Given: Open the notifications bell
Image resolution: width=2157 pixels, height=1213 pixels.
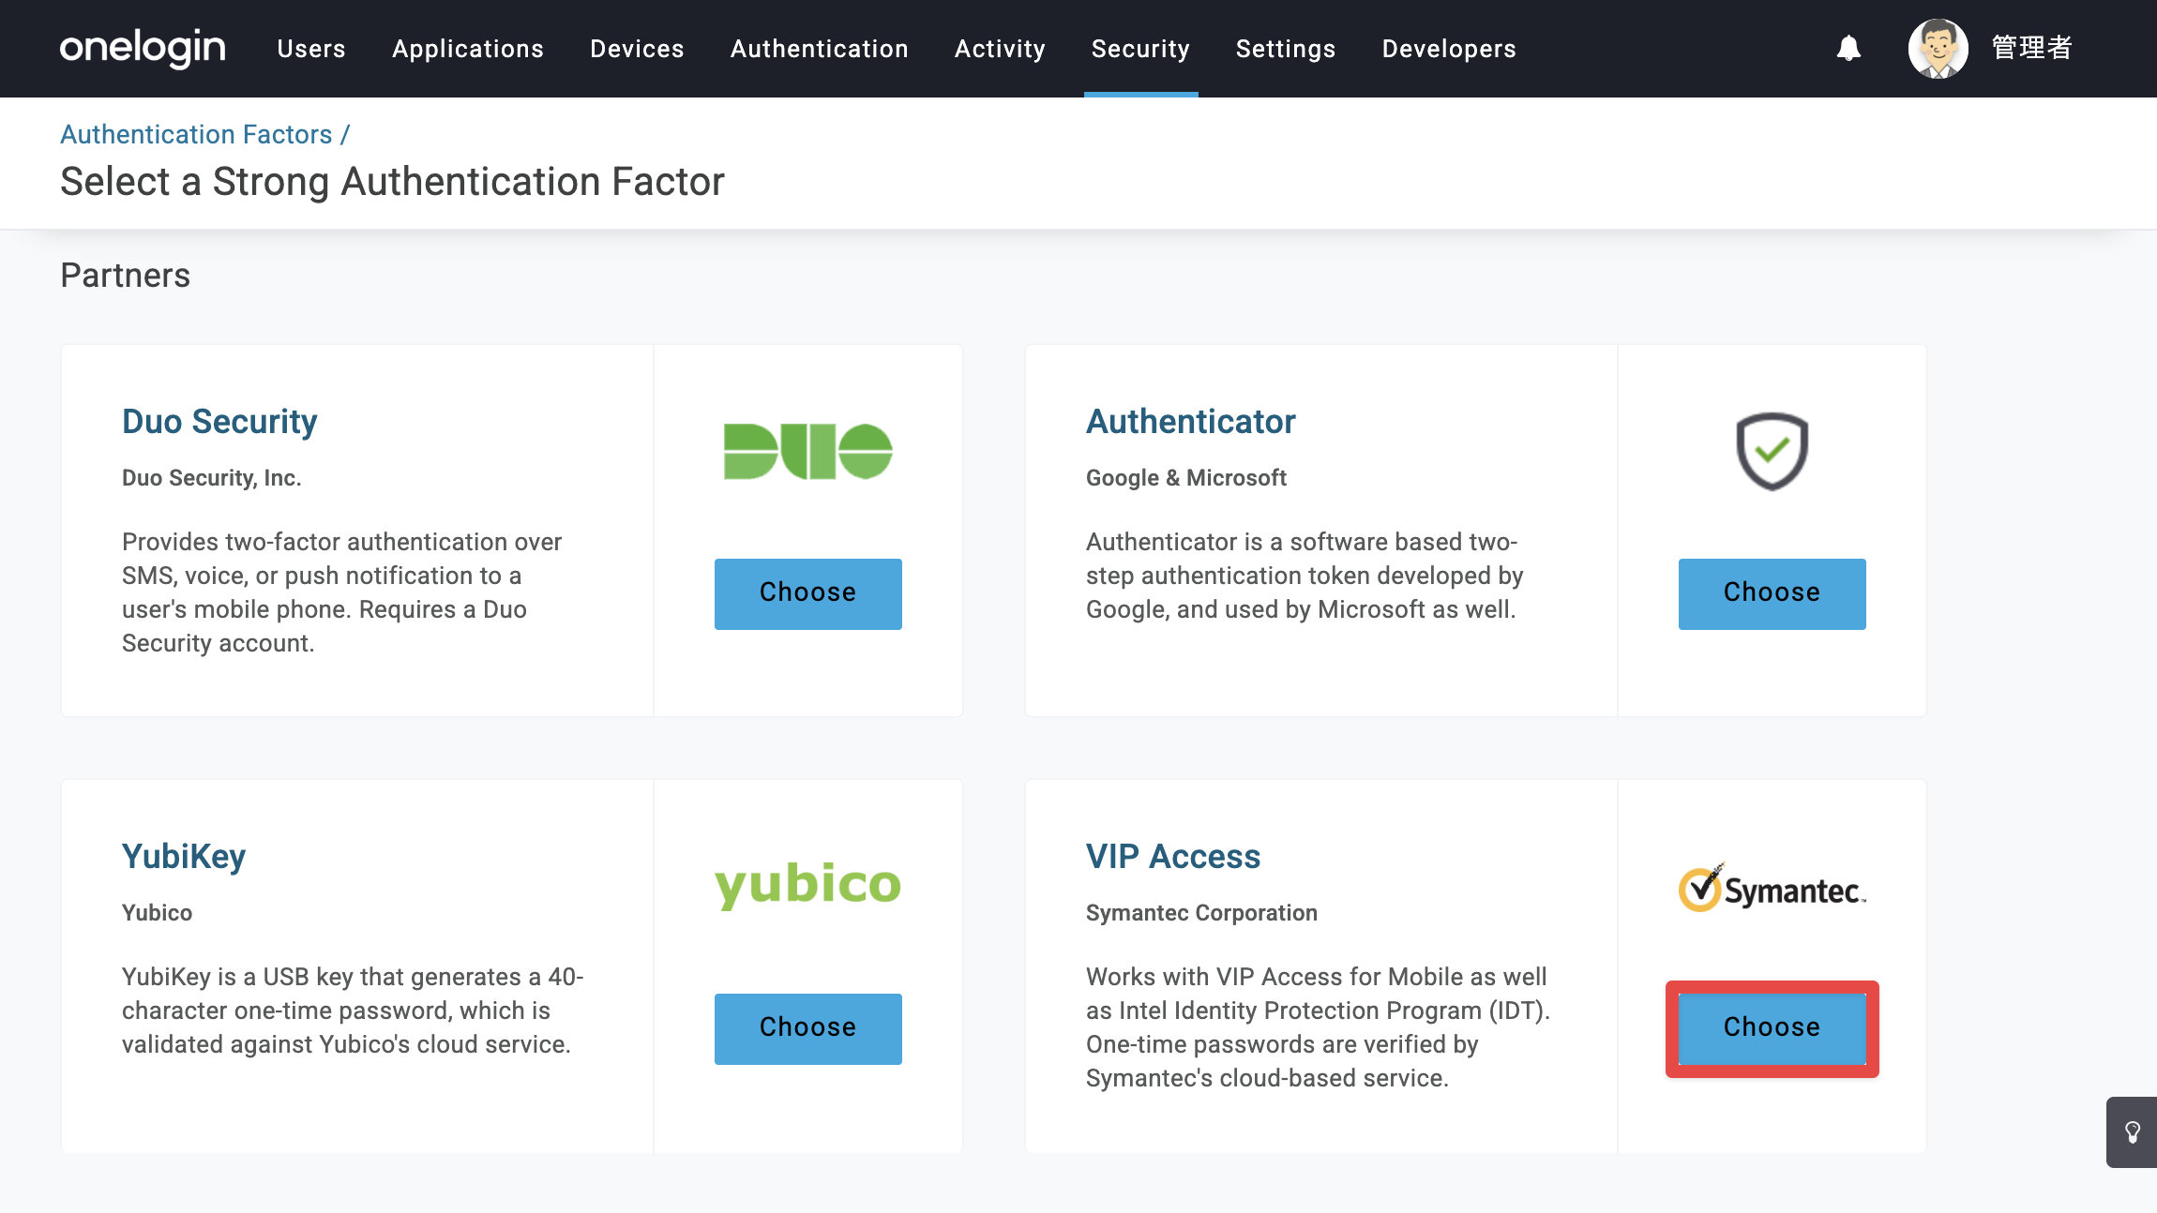Looking at the screenshot, I should (1848, 48).
